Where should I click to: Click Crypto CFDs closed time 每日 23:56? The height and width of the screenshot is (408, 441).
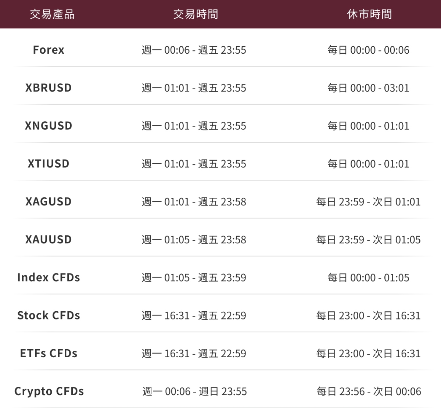tap(369, 391)
